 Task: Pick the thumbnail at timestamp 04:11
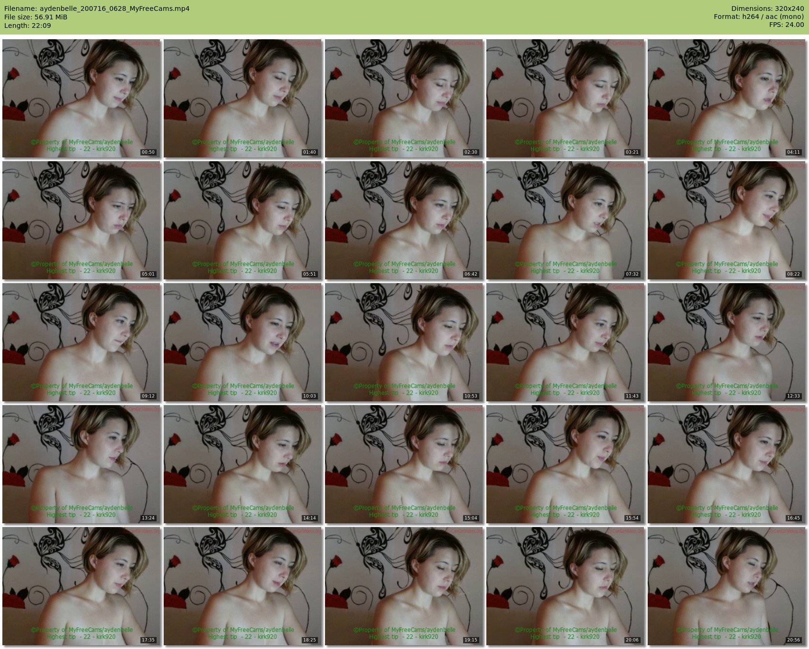[727, 98]
